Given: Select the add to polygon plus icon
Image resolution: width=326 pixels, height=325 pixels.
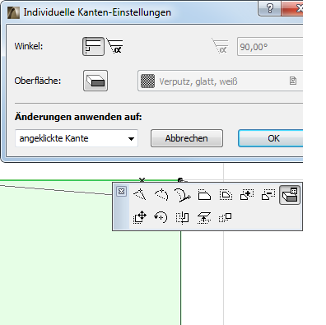Looking at the screenshot, I should pos(247,195).
